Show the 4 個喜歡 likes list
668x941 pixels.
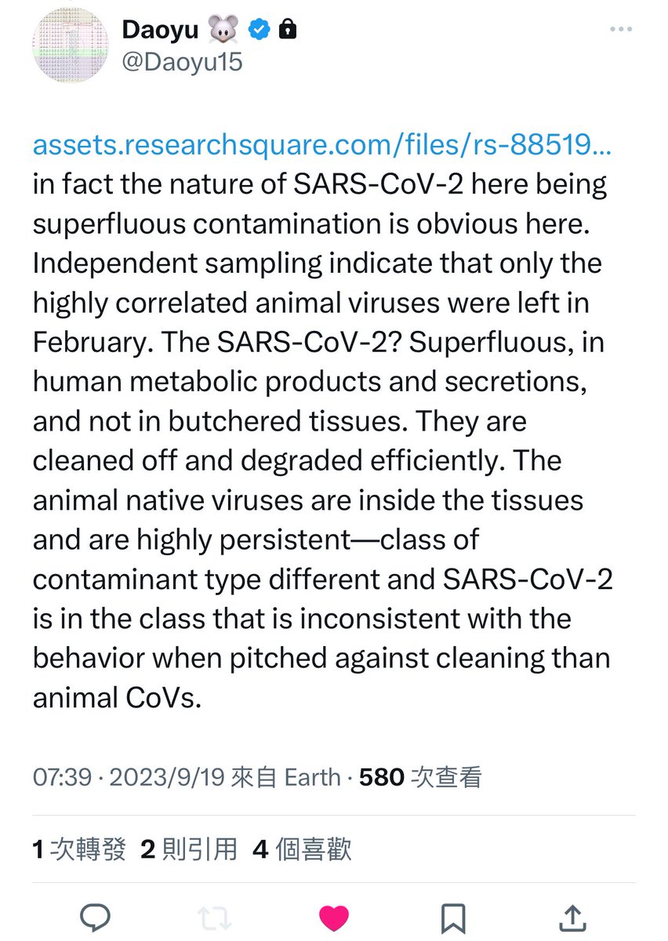point(302,848)
